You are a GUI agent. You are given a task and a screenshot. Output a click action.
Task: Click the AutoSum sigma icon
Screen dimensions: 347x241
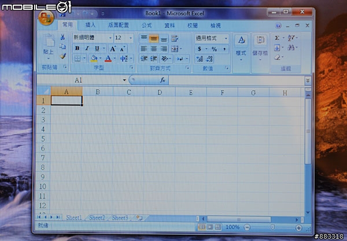tap(277, 38)
